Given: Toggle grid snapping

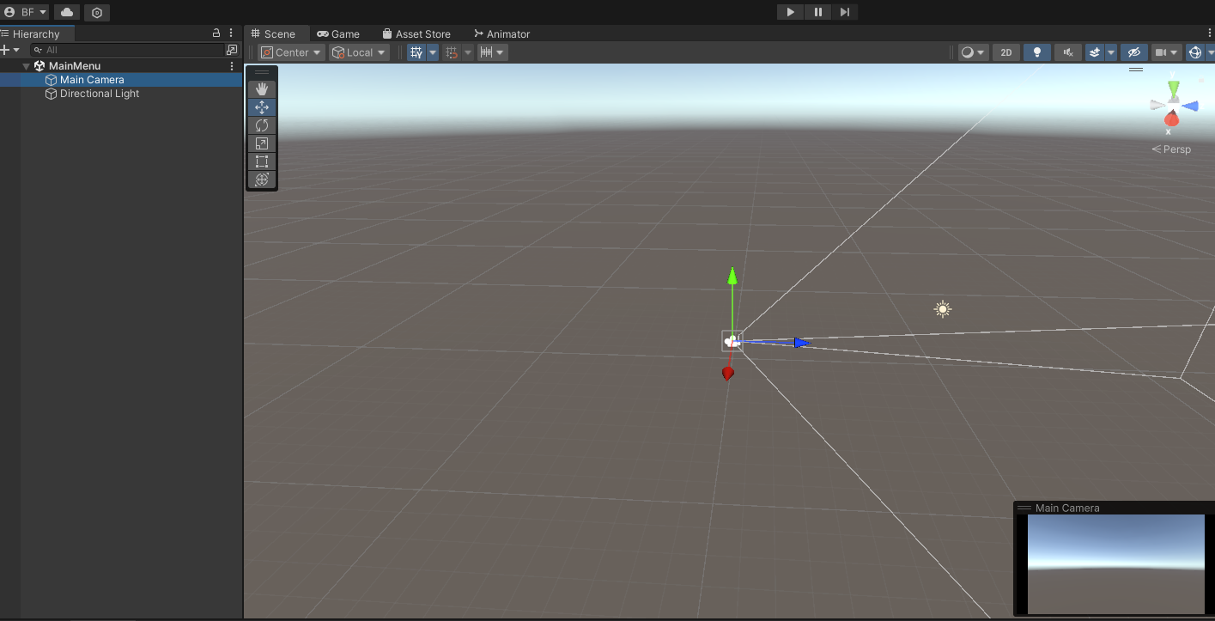Looking at the screenshot, I should (453, 52).
